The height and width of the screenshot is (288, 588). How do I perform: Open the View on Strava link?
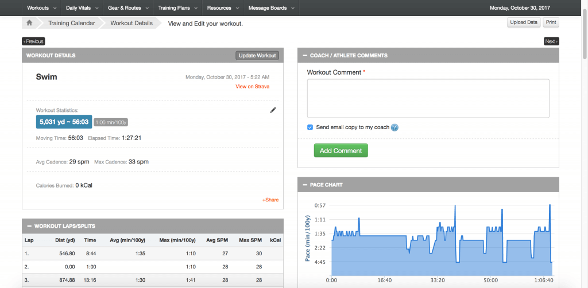point(252,87)
